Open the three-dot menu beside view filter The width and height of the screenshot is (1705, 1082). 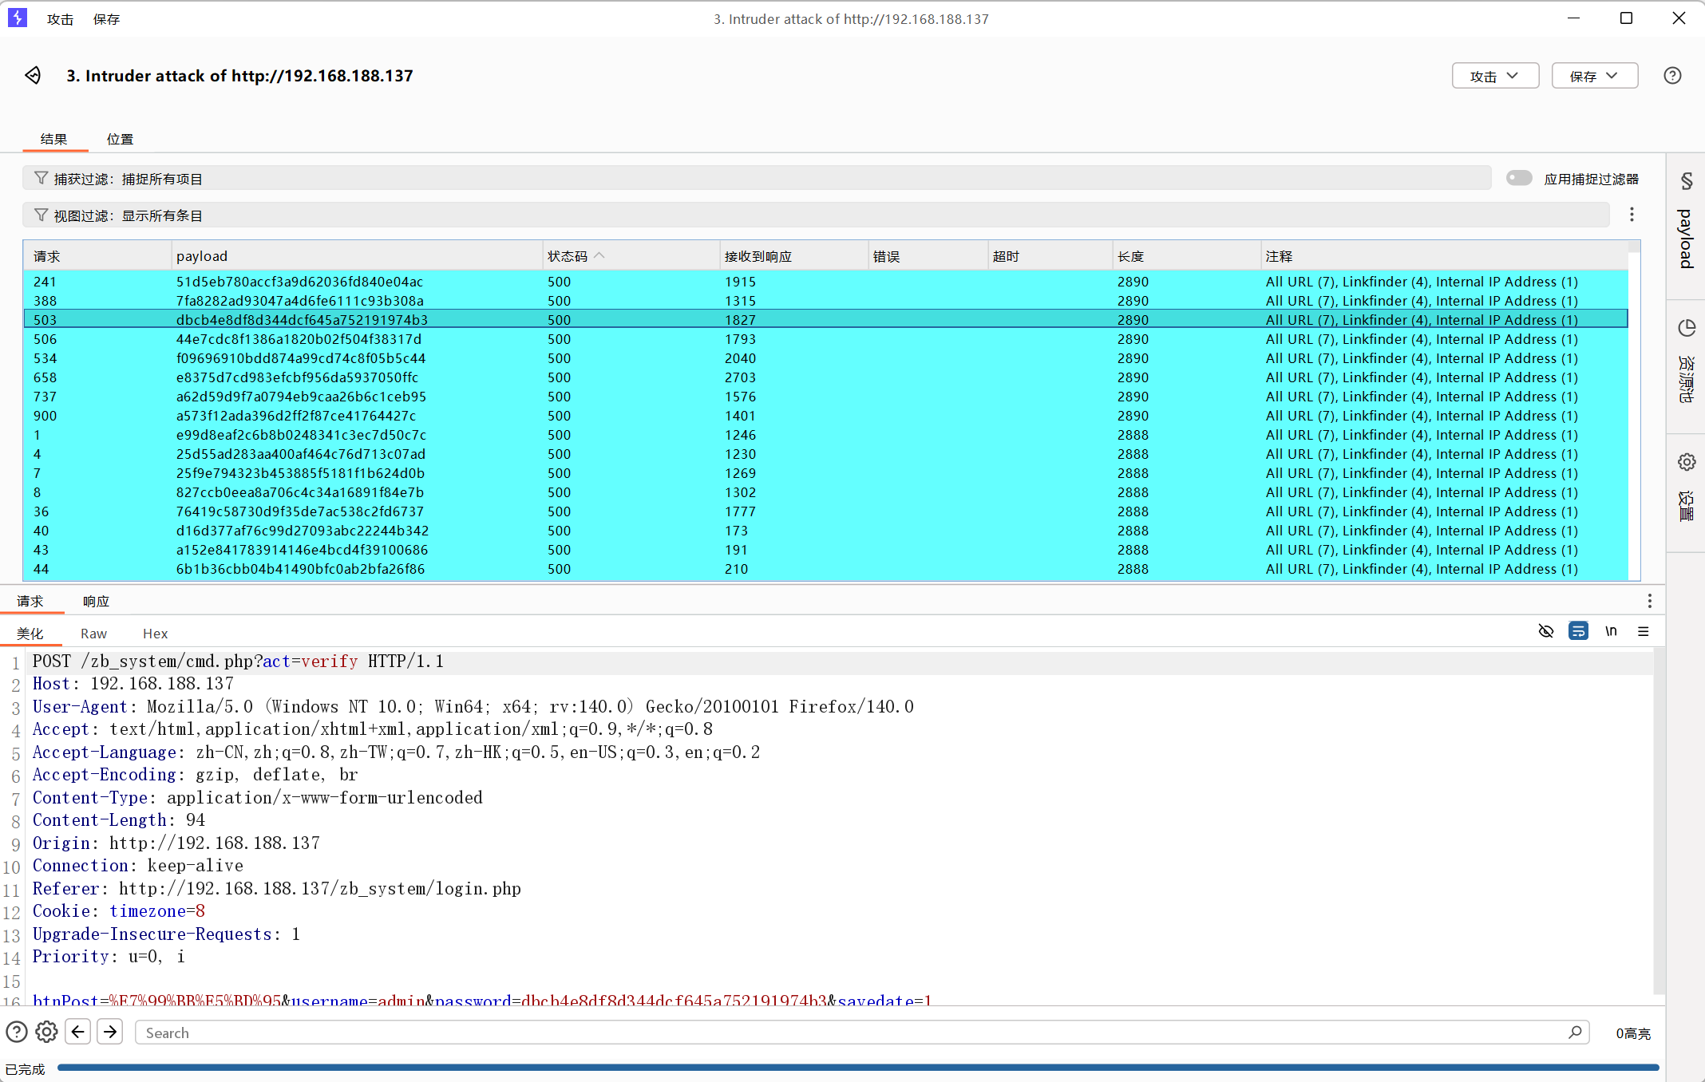click(x=1632, y=215)
